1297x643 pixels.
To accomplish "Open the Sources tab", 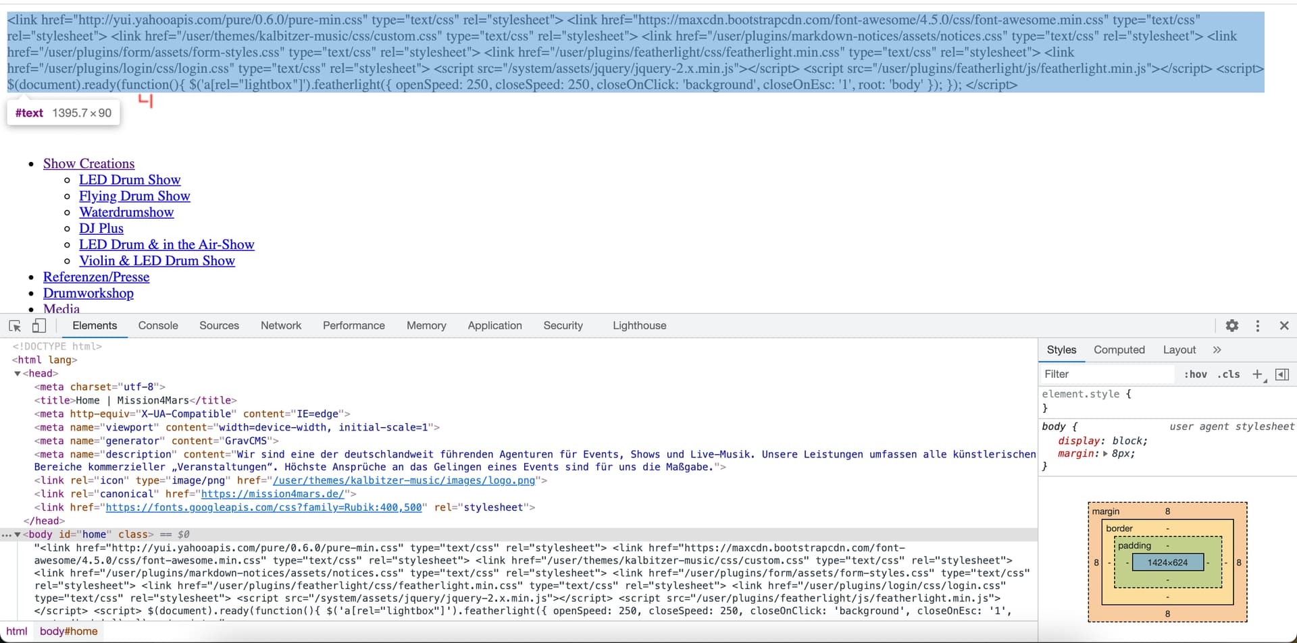I will tap(219, 326).
